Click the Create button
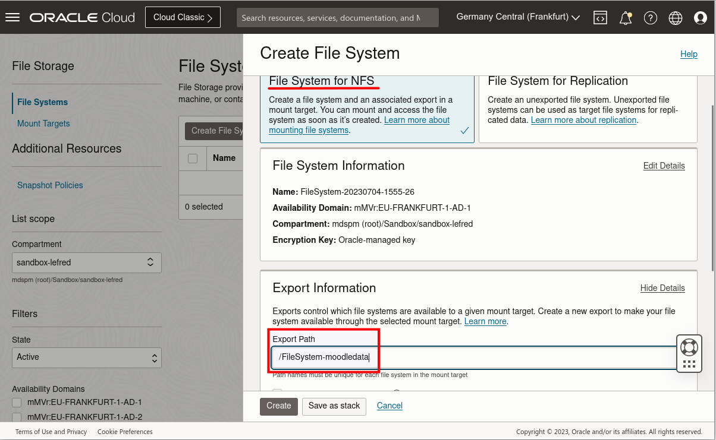Screen dimensions: 716x440 (278, 406)
